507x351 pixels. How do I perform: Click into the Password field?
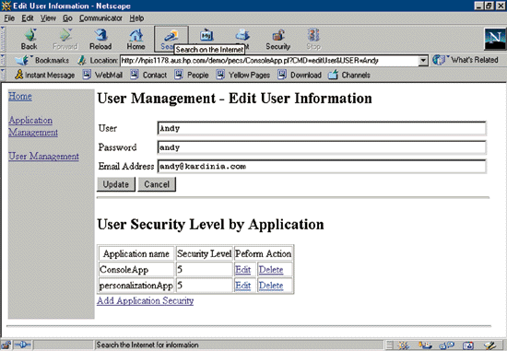322,147
